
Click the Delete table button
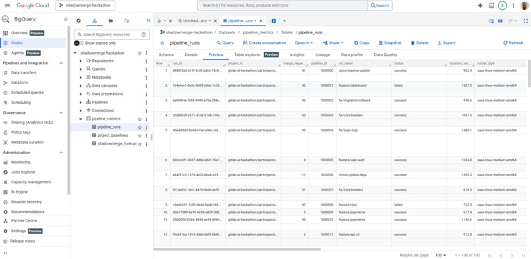coord(420,43)
